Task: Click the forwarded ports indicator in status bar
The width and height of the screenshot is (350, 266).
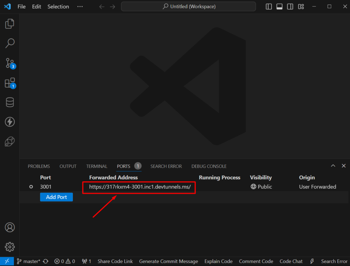Action: click(86, 261)
